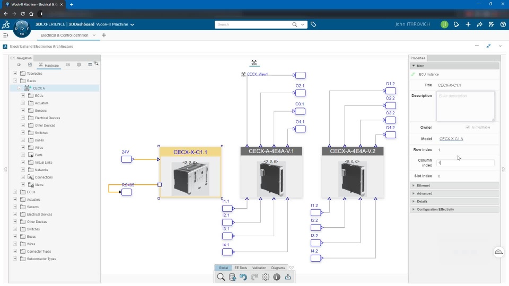The width and height of the screenshot is (509, 286).
Task: Collapse the Racks folder
Action: 15,81
